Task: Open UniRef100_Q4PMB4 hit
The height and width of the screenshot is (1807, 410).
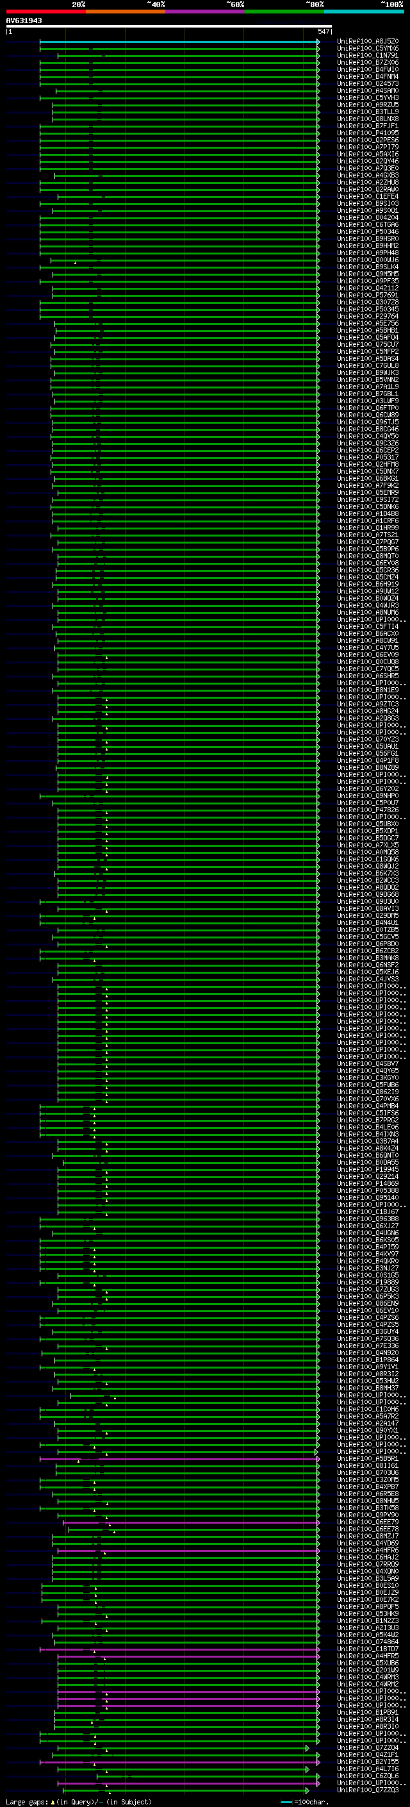Action: pyautogui.click(x=368, y=1106)
